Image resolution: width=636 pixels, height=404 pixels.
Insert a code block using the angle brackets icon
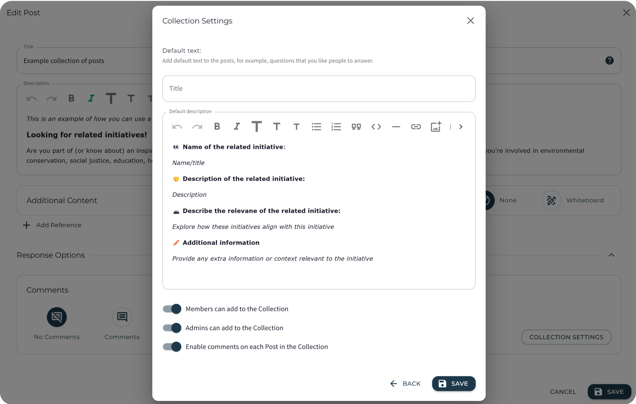tap(376, 127)
